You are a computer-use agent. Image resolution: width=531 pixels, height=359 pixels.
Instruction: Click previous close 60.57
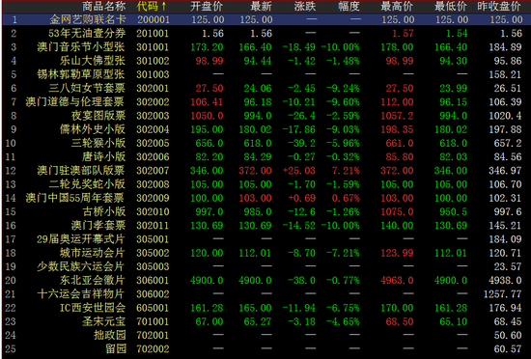point(508,348)
